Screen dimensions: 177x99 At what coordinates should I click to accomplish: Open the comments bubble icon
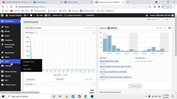[x=32, y=15]
